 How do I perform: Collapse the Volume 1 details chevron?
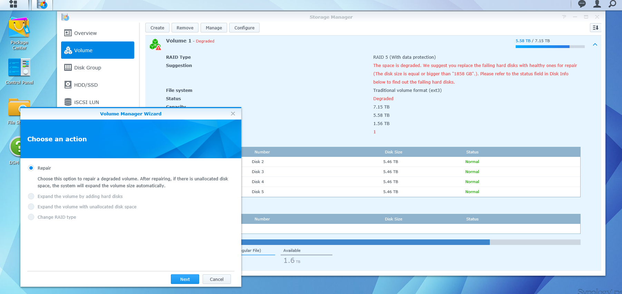click(595, 45)
